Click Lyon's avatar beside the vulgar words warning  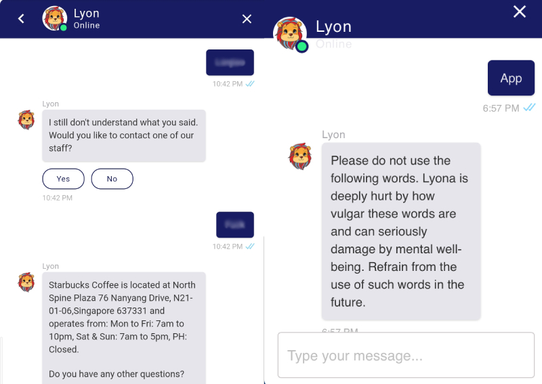click(x=300, y=156)
